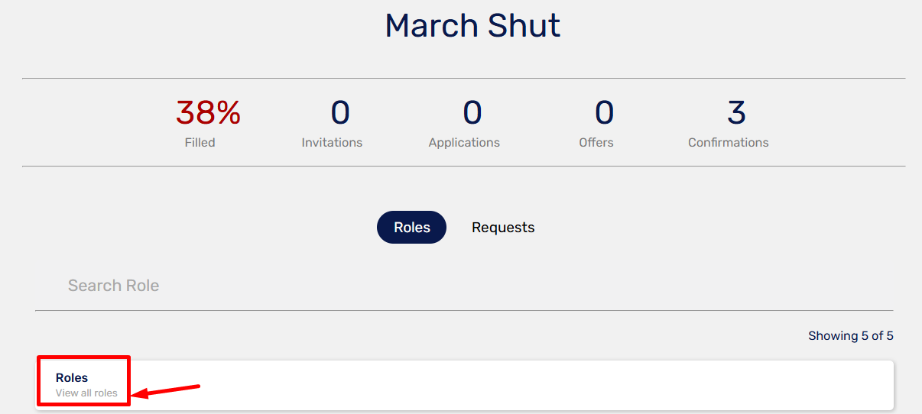Click the Filled label under 38%
Screen dimensions: 922x414
click(200, 142)
